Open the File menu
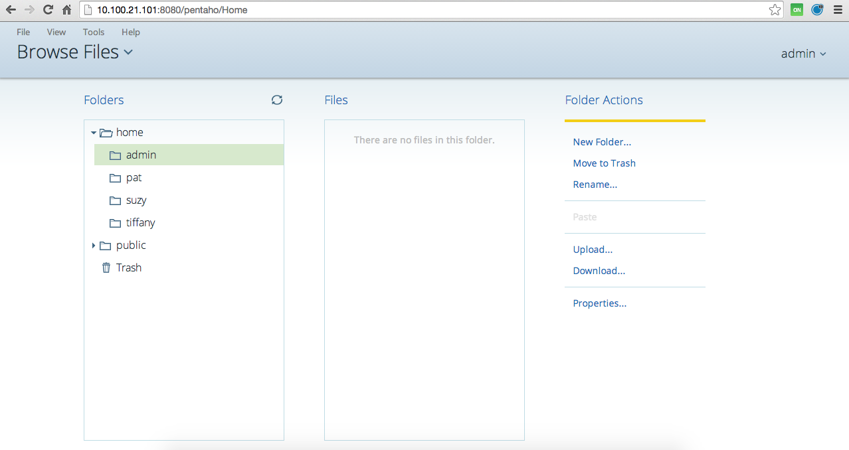Viewport: 849px width, 450px height. 23,32
